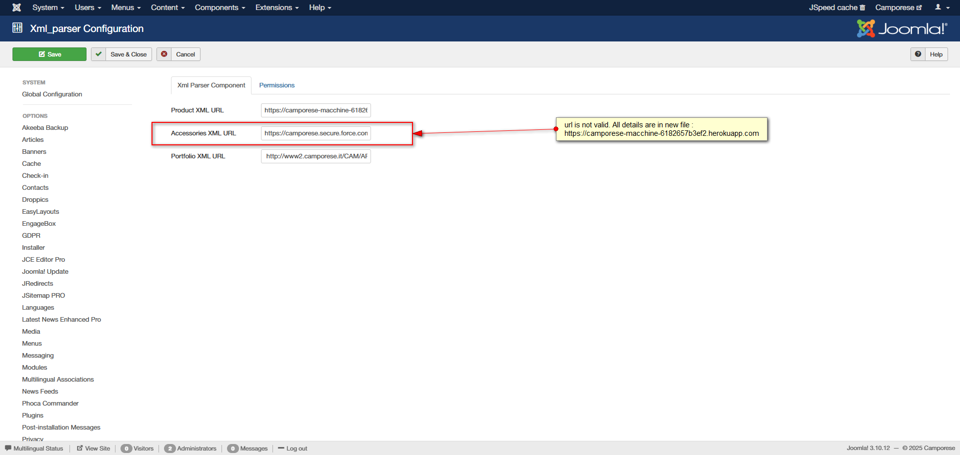Screen dimensions: 960x455
Task: Open Akeeba Backup options
Action: [x=45, y=128]
